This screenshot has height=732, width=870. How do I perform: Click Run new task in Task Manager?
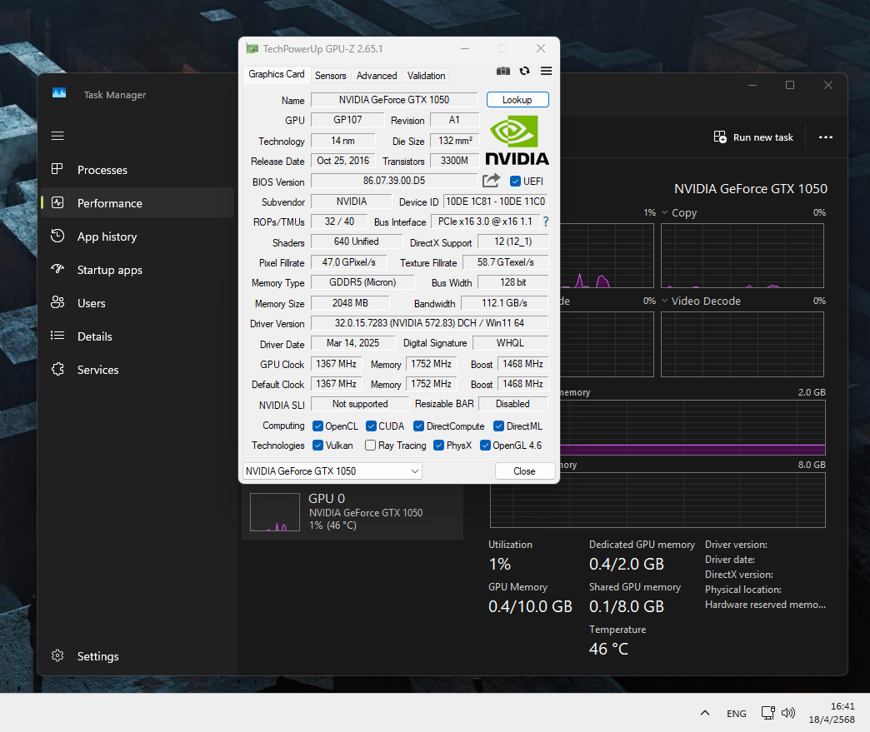(753, 137)
